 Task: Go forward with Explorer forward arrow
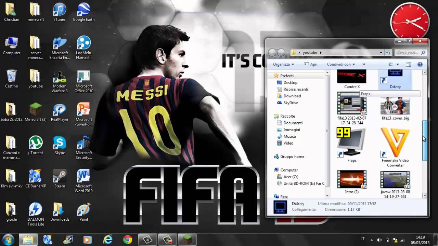coord(281,53)
